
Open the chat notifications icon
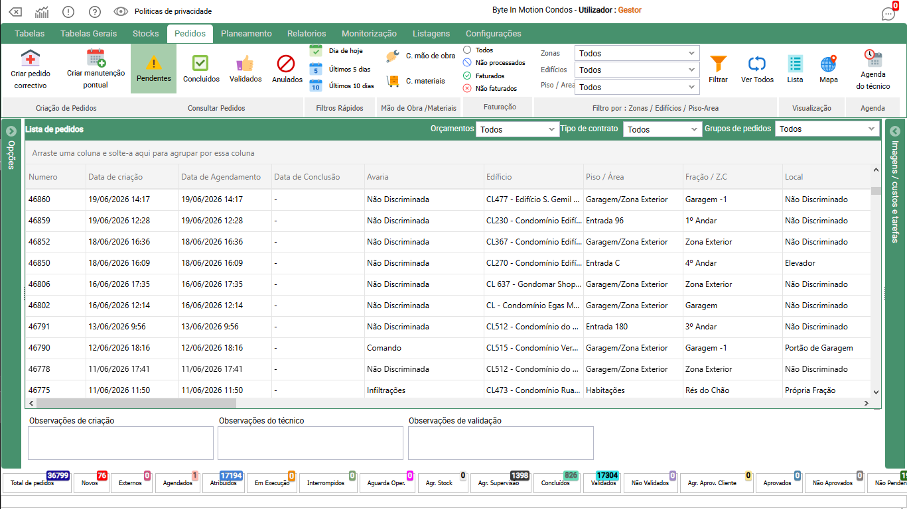point(888,13)
